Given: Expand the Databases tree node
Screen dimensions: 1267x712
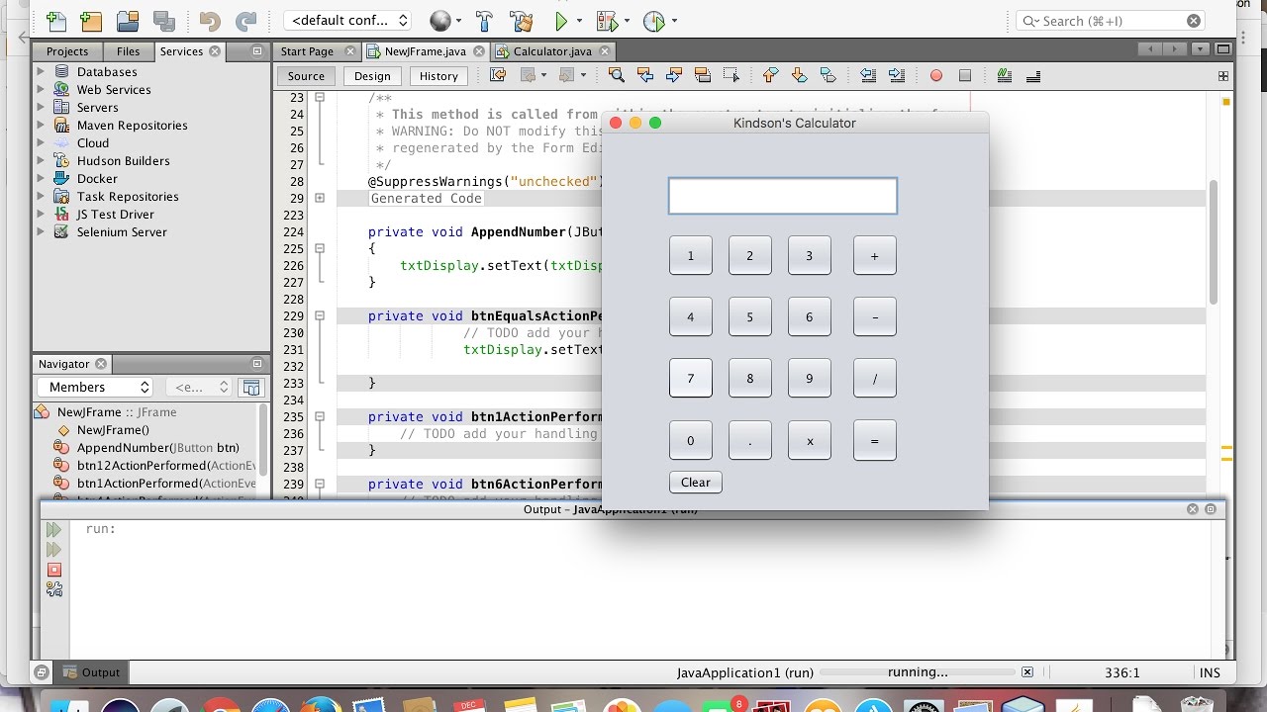Looking at the screenshot, I should tap(41, 71).
